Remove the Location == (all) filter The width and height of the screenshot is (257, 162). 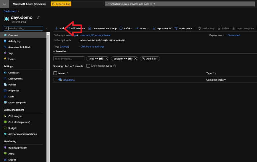[x=136, y=59]
